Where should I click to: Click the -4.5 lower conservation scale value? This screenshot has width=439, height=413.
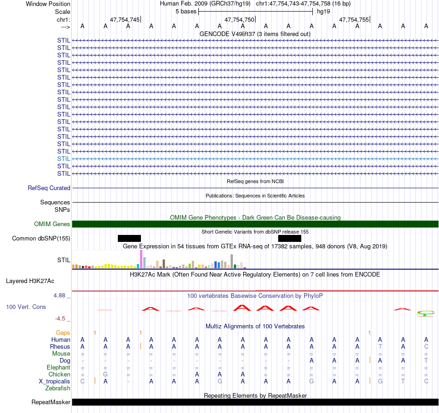(x=60, y=318)
